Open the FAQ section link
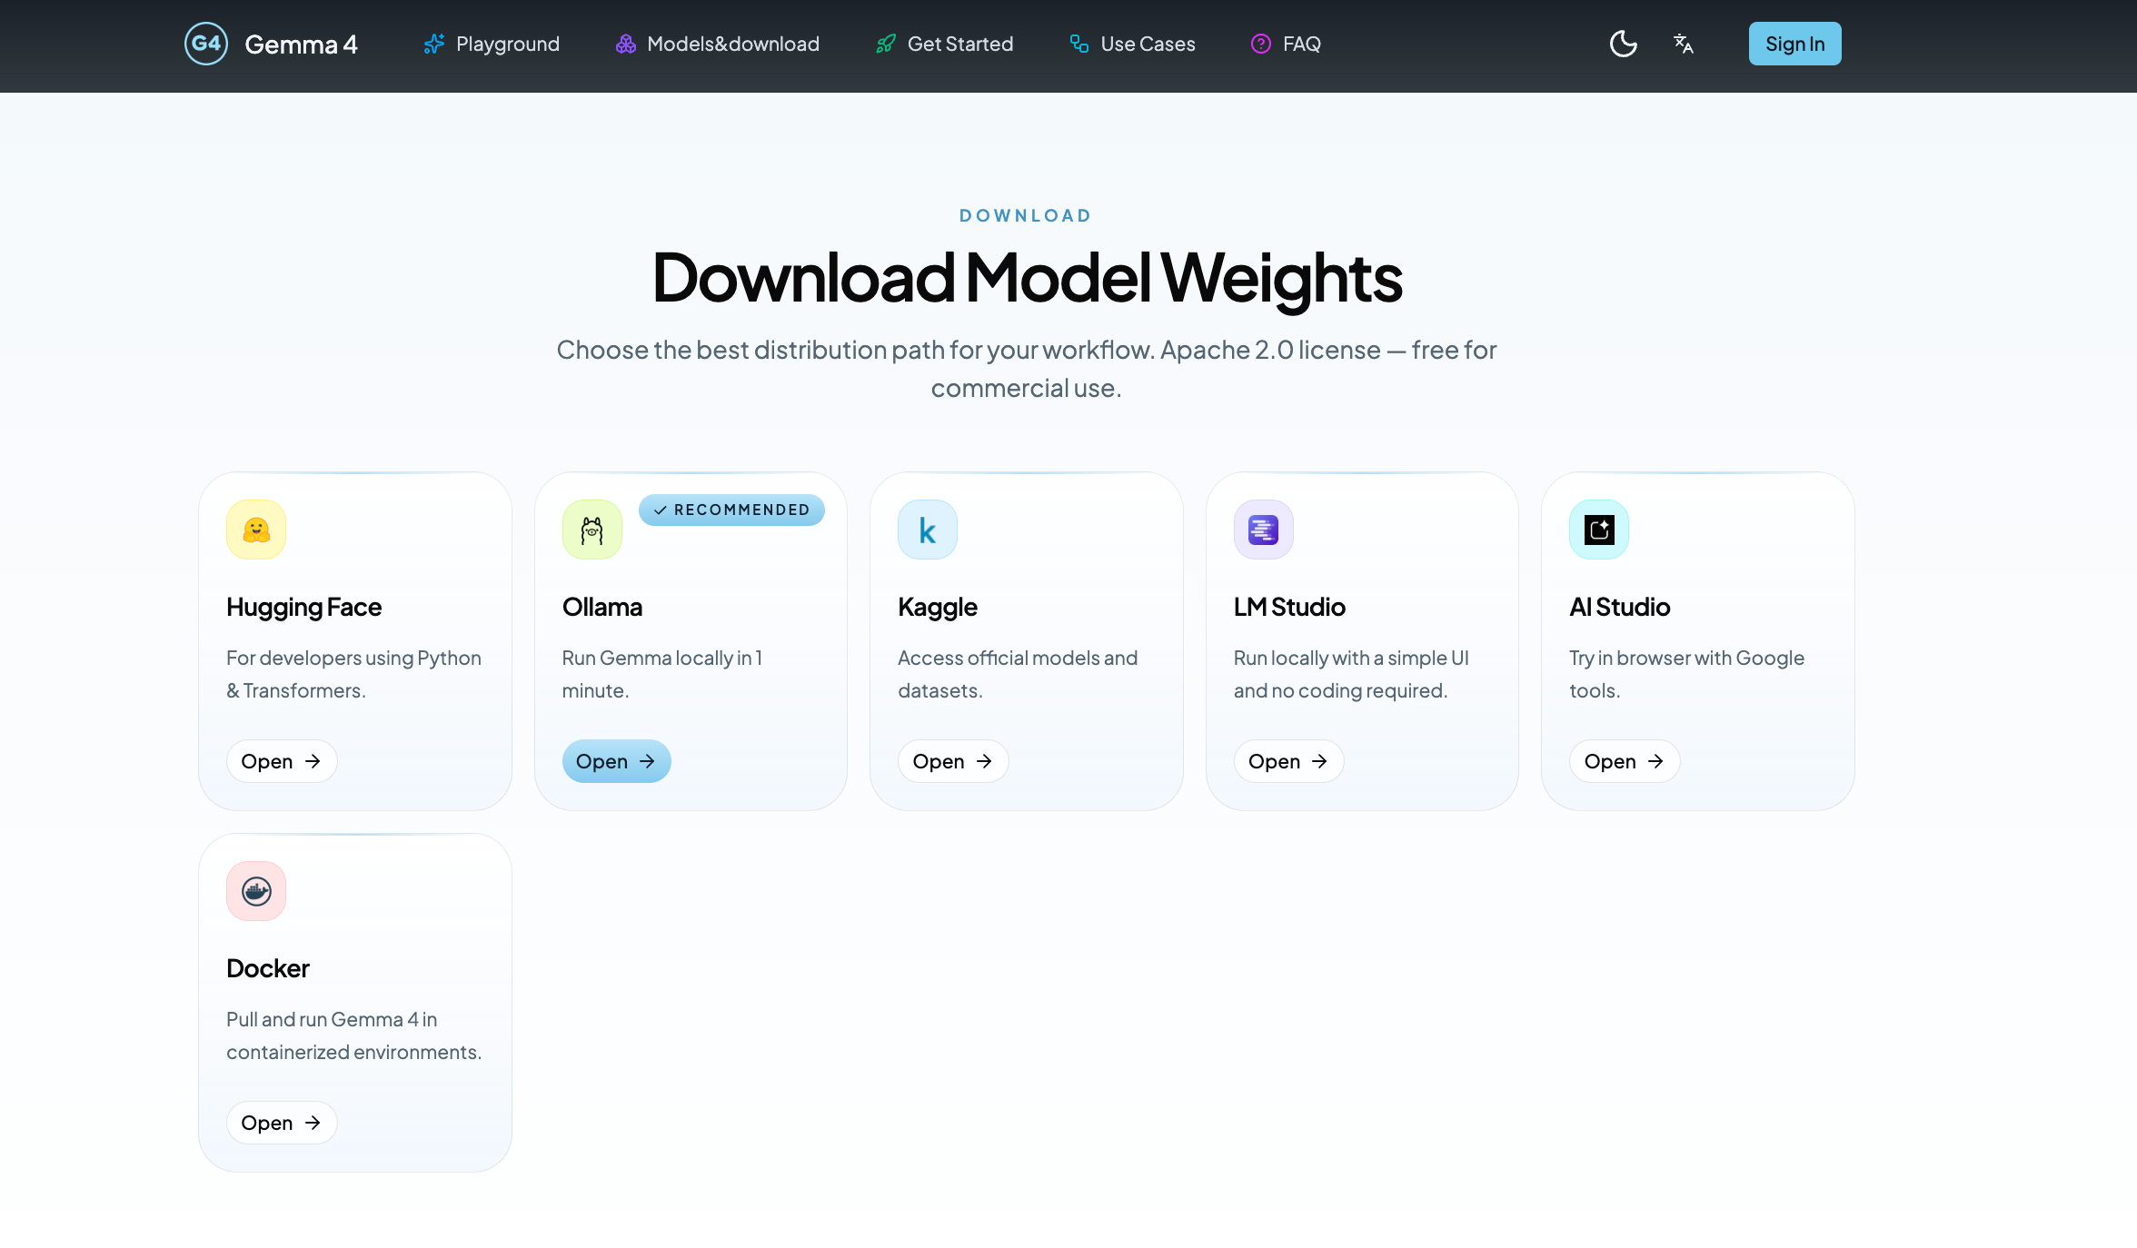This screenshot has height=1248, width=2137. click(x=1286, y=44)
